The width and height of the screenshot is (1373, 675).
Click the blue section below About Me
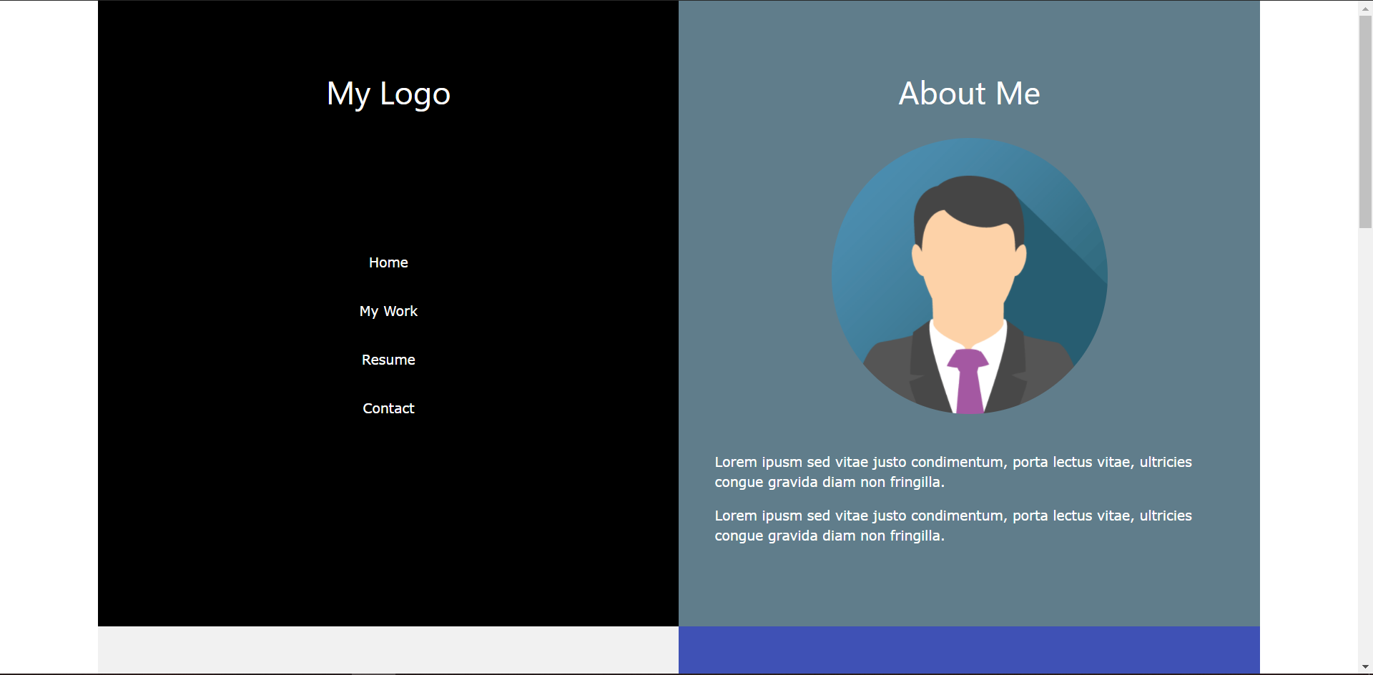(969, 650)
